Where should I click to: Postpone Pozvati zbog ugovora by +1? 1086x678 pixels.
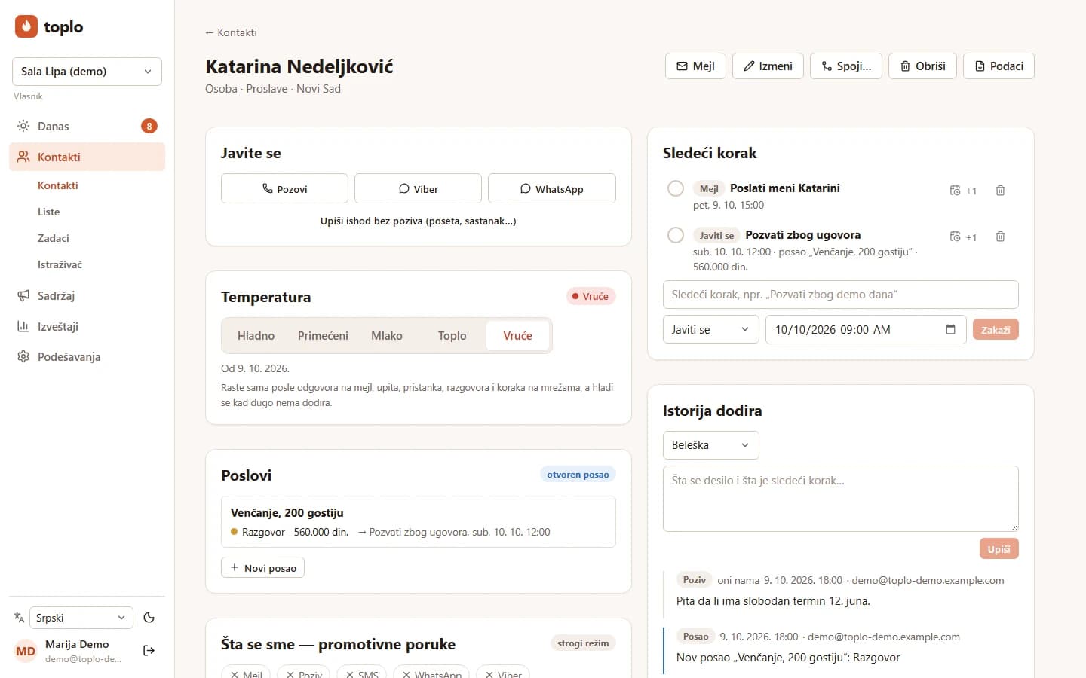tap(963, 237)
